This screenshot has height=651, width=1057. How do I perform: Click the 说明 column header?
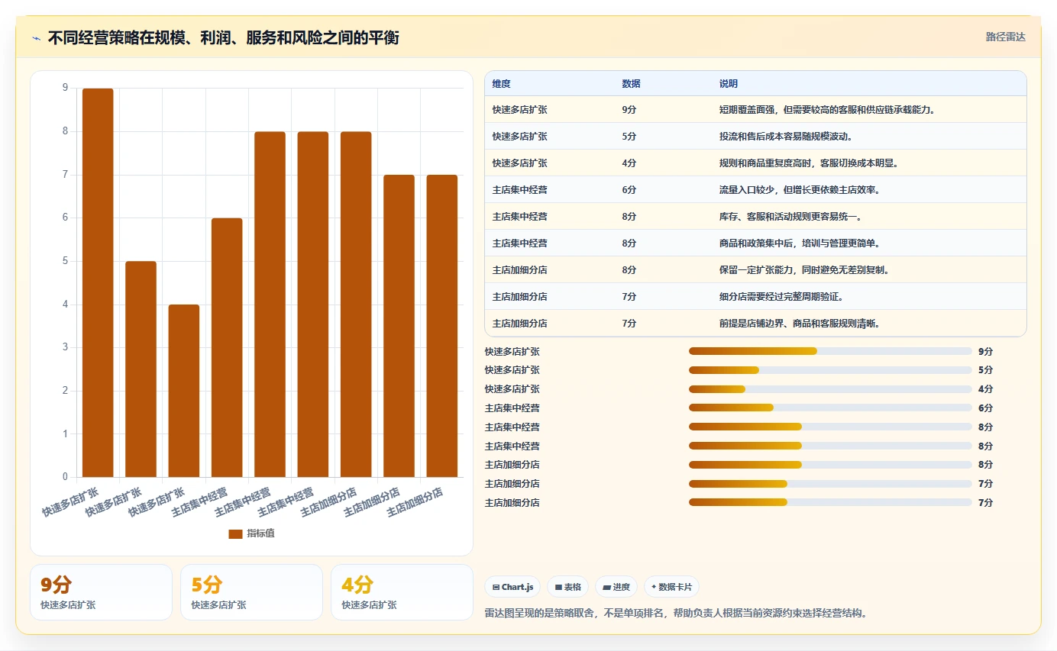tap(729, 83)
